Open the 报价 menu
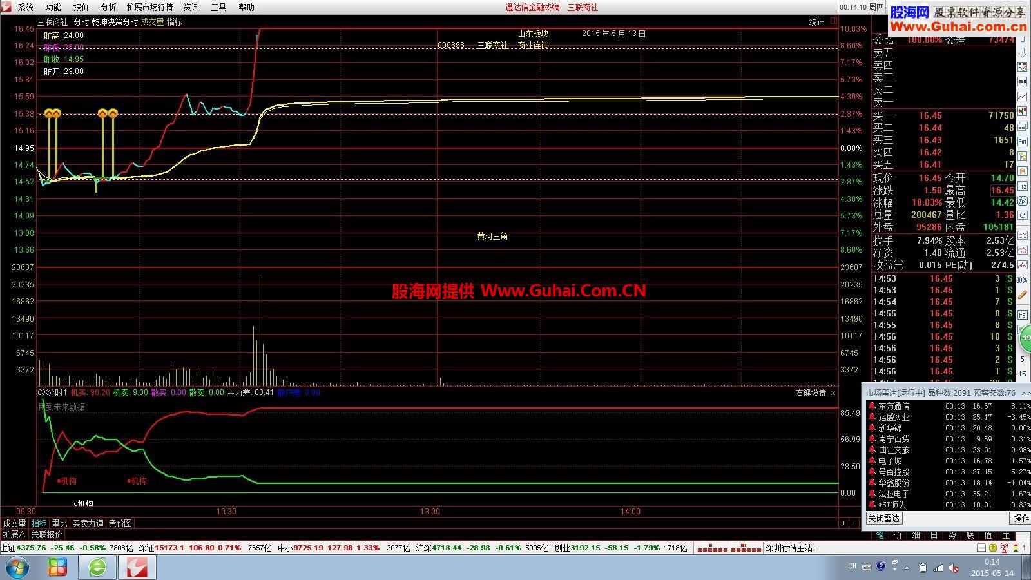Image resolution: width=1031 pixels, height=580 pixels. point(81,7)
